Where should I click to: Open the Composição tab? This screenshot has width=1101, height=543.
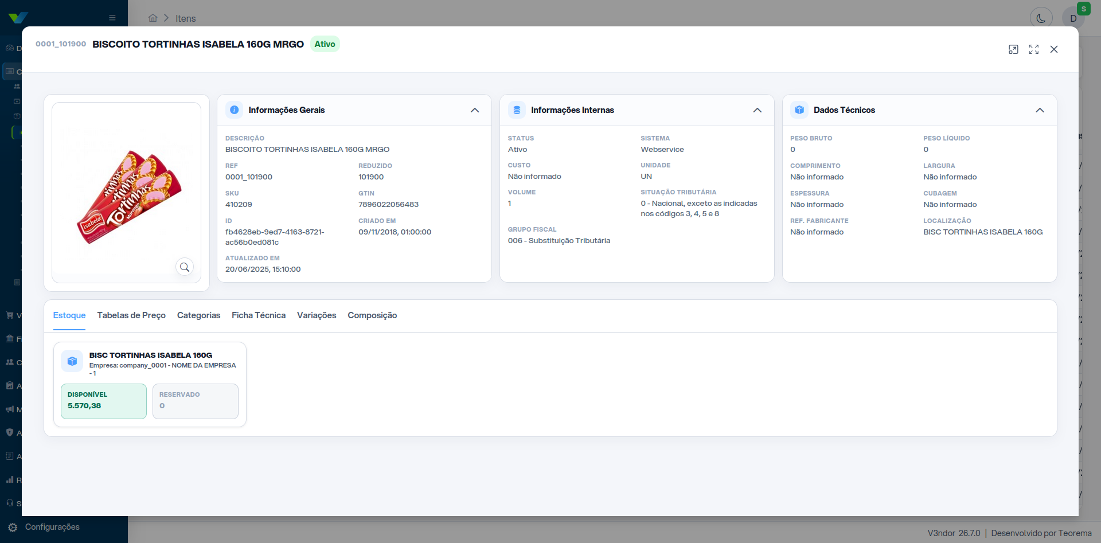[372, 315]
